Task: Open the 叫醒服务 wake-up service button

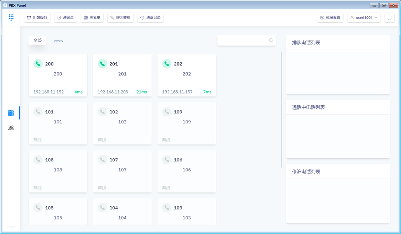Action: [37, 18]
